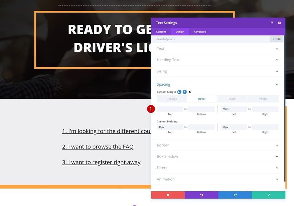Screen dimensions: 294x206
Task: Open the 'I want to browse the FAQ' link
Action: point(98,146)
